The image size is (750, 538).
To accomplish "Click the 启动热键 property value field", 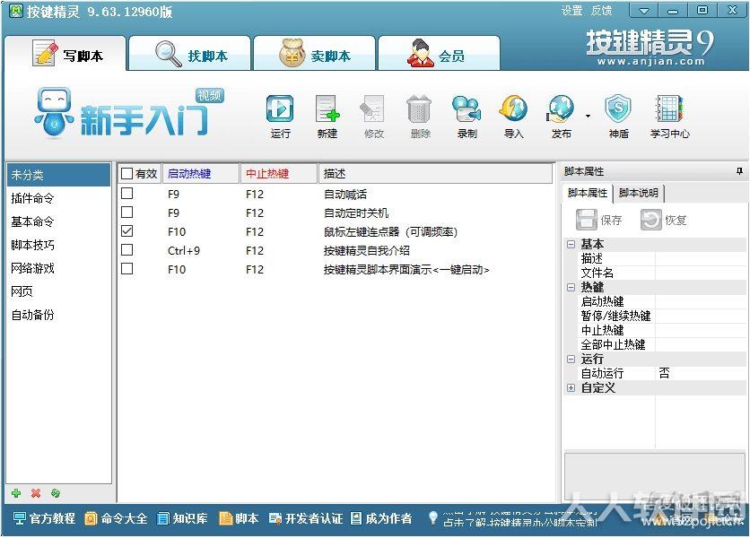I will click(701, 302).
